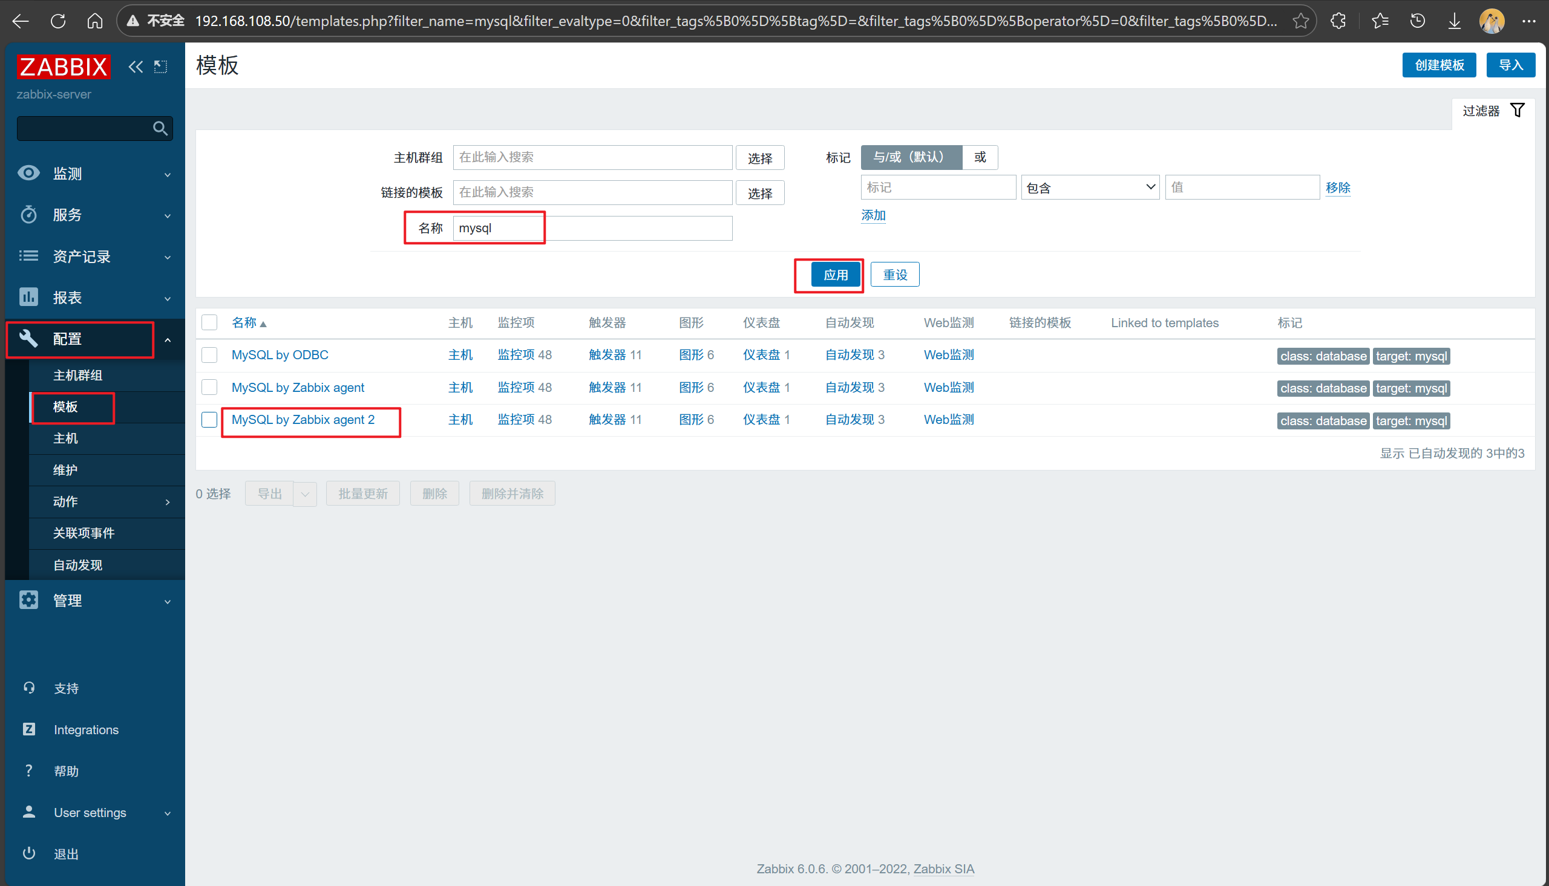This screenshot has height=886, width=1549.
Task: Toggle the filter funnel icon
Action: pyautogui.click(x=1518, y=110)
